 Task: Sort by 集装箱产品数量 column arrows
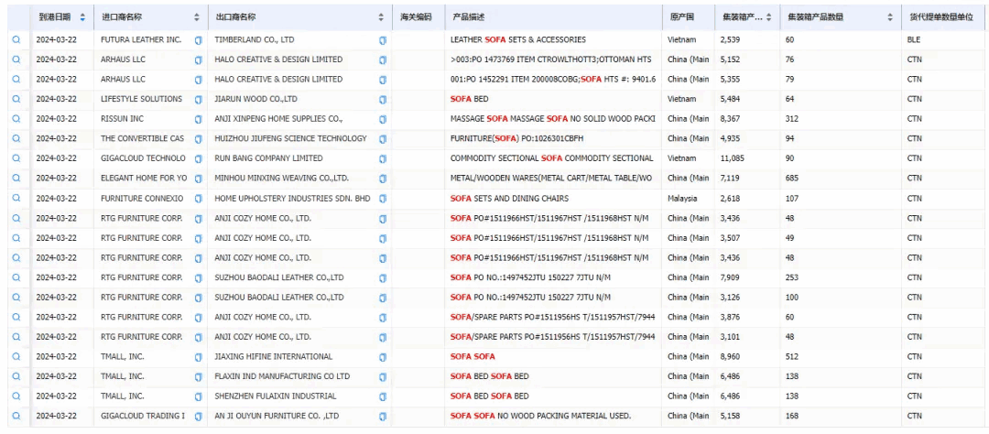(x=890, y=17)
